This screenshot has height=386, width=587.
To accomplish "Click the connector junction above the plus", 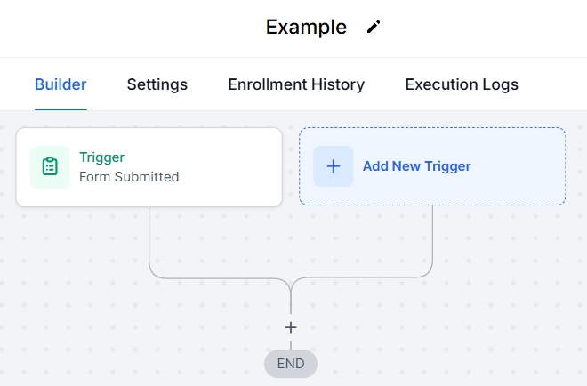I will pyautogui.click(x=291, y=285).
